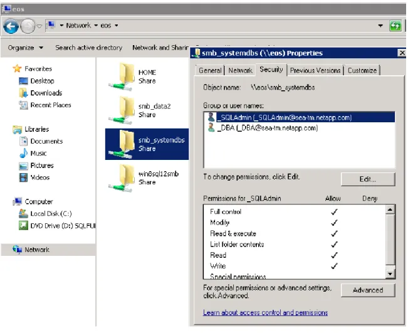The width and height of the screenshot is (408, 333).
Task: Click the _SQLAdmin user icon
Action: pyautogui.click(x=211, y=117)
